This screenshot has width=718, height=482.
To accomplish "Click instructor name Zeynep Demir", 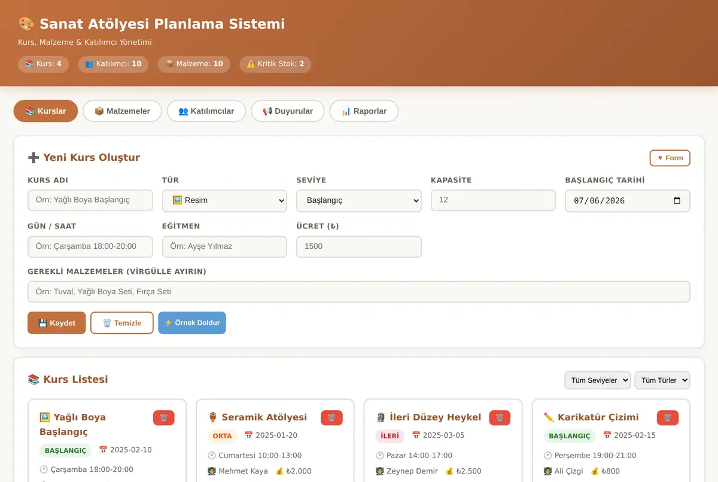I will point(412,471).
